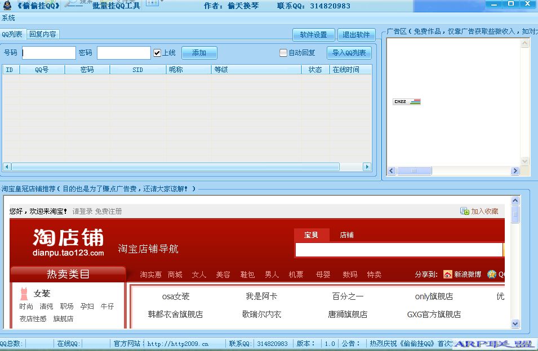The height and width of the screenshot is (351, 538).
Task: Maximize the 偷偷挂QQ window
Action: 511,4
